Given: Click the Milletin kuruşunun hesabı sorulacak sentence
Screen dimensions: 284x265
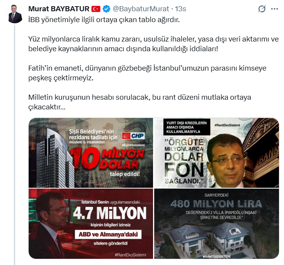Looking at the screenshot, I should coord(139,102).
